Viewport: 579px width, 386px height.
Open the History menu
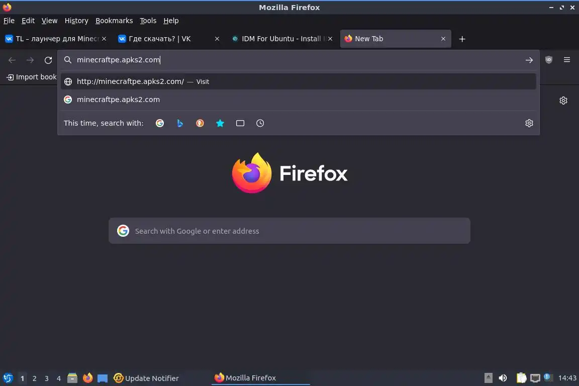click(x=76, y=21)
